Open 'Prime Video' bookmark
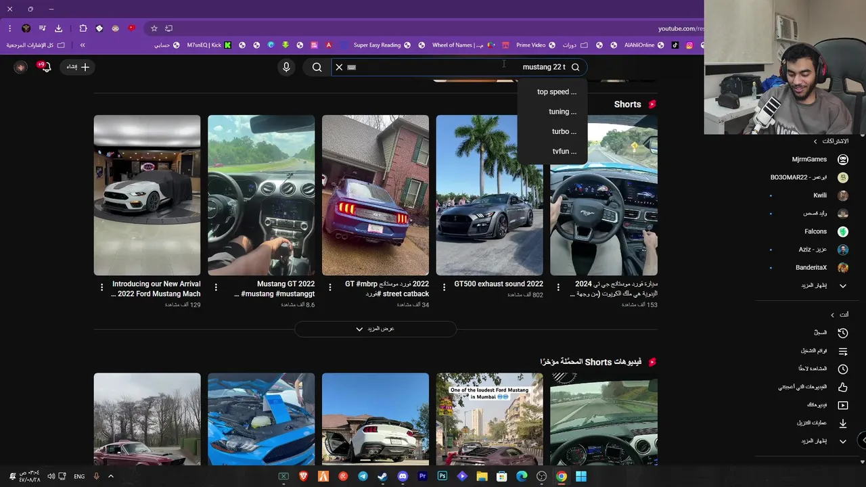Screen dimensions: 866x487 535,45
